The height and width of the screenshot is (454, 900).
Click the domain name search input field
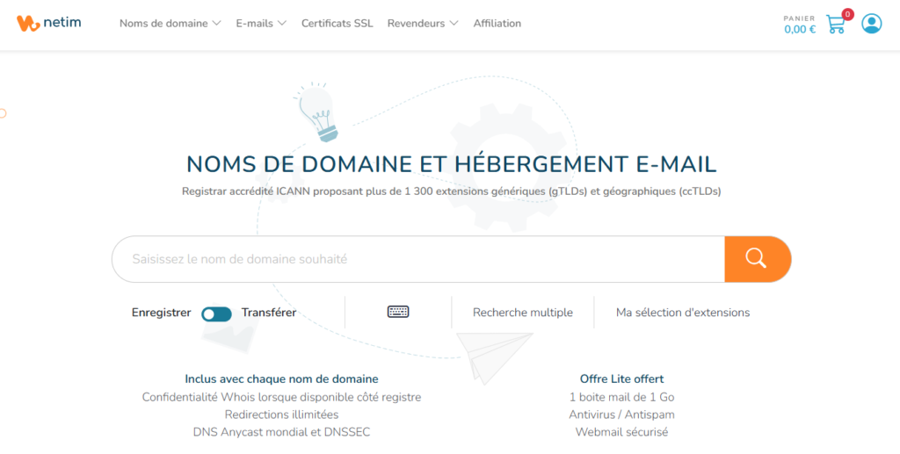(x=417, y=259)
